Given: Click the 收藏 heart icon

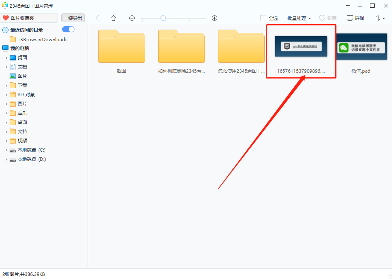Looking at the screenshot, I should (322, 18).
